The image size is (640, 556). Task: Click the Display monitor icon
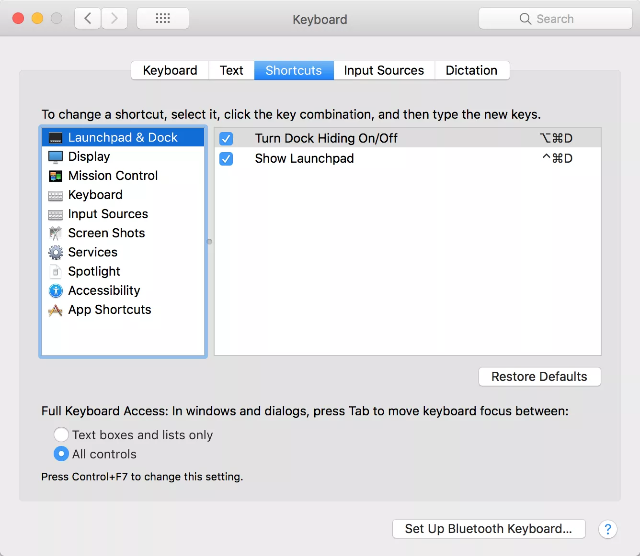(x=56, y=157)
